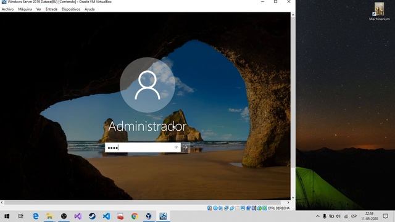Click the Administrador account name
Viewport: 395px width, 222px height.
coord(148,126)
